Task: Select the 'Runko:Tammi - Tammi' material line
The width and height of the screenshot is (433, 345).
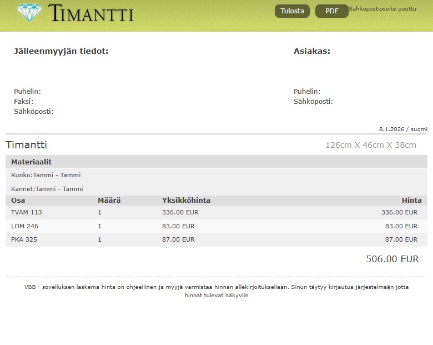Action: pos(46,175)
